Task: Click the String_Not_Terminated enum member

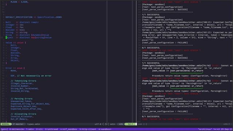Action: 24,88
